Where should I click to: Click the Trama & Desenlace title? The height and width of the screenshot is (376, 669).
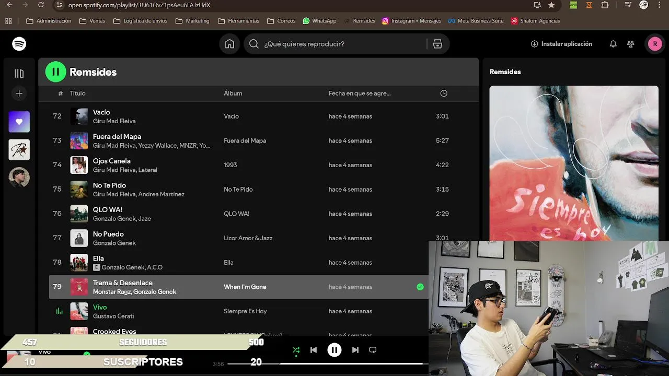tap(123, 283)
